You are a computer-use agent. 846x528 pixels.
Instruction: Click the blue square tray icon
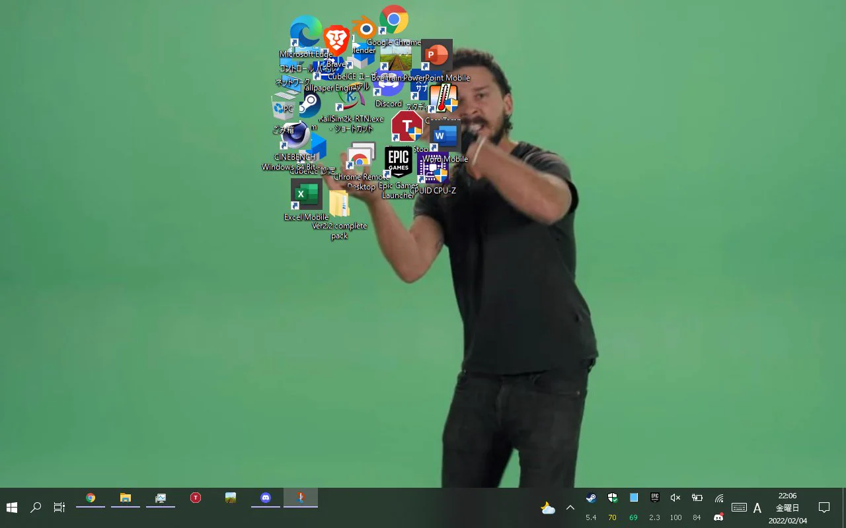[634, 498]
